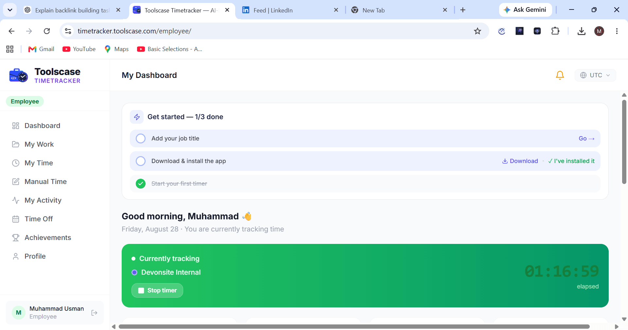Open the UTC timezone dropdown

(x=595, y=75)
